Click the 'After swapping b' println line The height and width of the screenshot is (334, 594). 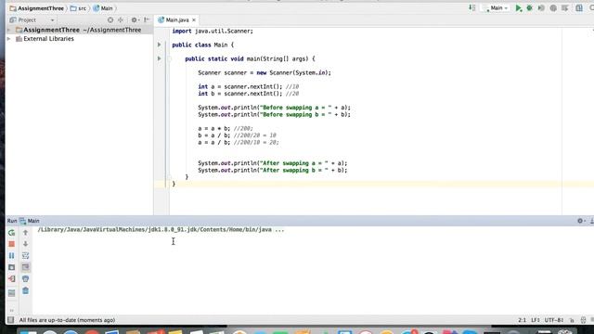(272, 171)
